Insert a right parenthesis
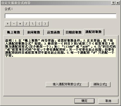This screenshot has height=106, width=121. tap(45, 24)
